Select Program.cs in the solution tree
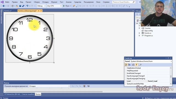The image size is (176, 99). 148,35
